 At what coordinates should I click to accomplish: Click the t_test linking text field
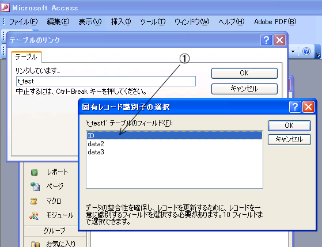click(x=106, y=81)
